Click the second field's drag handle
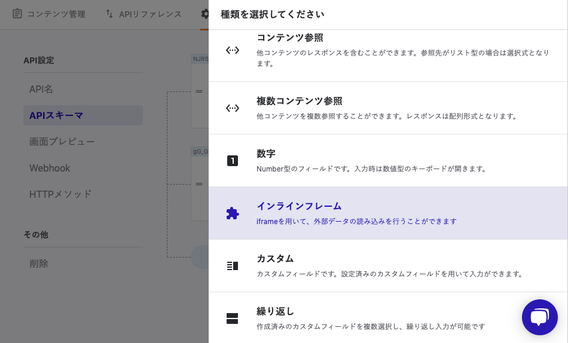Image resolution: width=568 pixels, height=343 pixels. tap(199, 184)
